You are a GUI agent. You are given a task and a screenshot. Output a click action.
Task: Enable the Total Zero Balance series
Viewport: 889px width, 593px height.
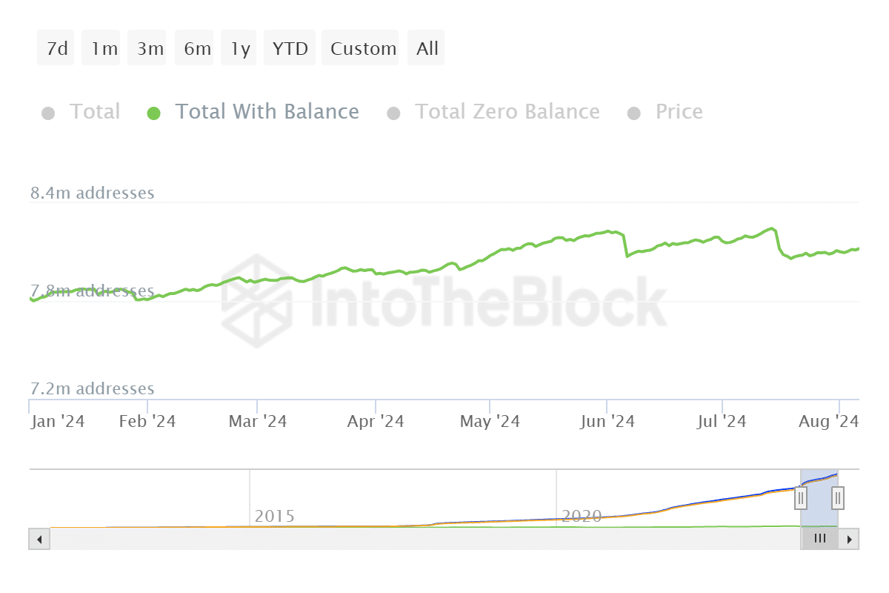point(507,112)
